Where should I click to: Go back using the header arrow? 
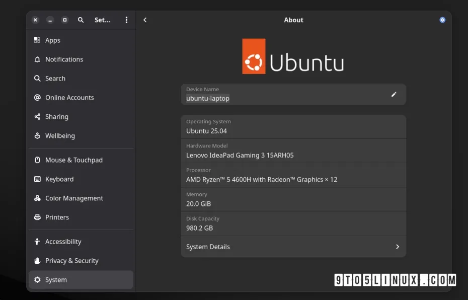pos(145,20)
